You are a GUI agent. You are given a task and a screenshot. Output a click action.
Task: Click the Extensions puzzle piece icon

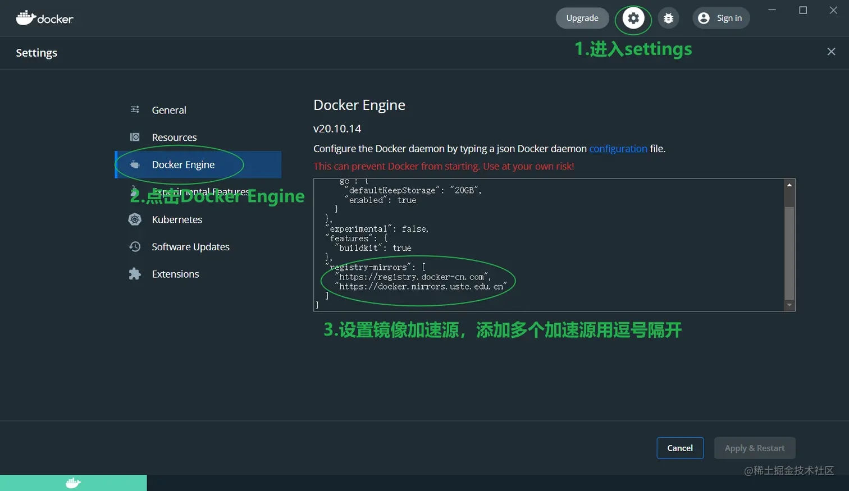coord(135,274)
